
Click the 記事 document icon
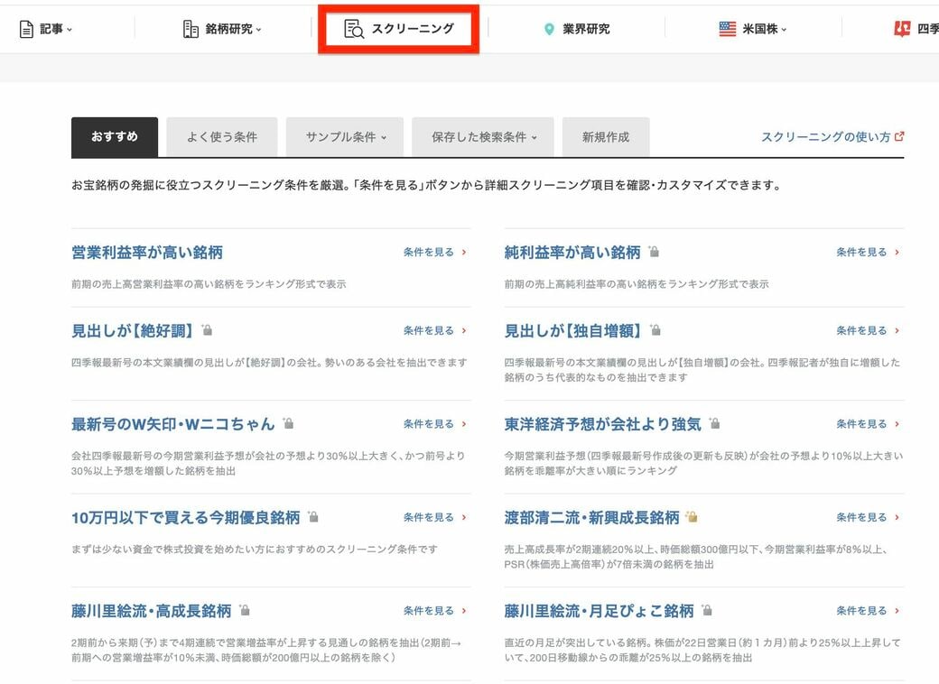(x=26, y=28)
